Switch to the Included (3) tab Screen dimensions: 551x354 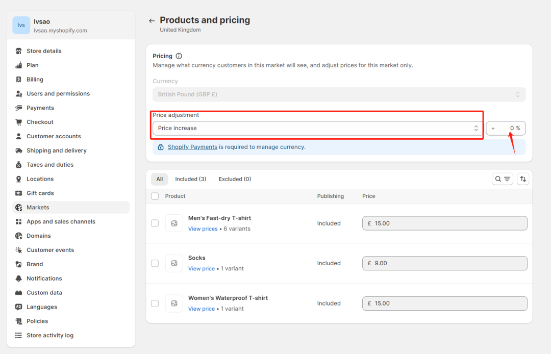point(190,179)
